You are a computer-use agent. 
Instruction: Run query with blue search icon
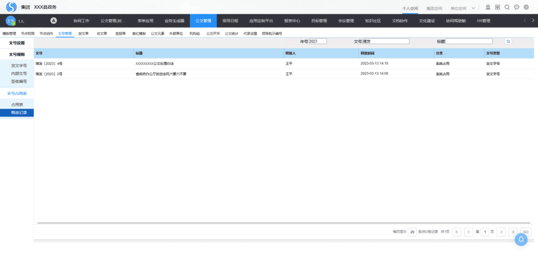coord(509,41)
